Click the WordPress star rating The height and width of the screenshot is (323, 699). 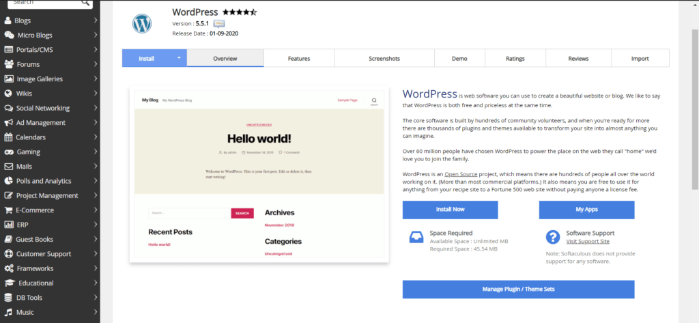[x=240, y=12]
